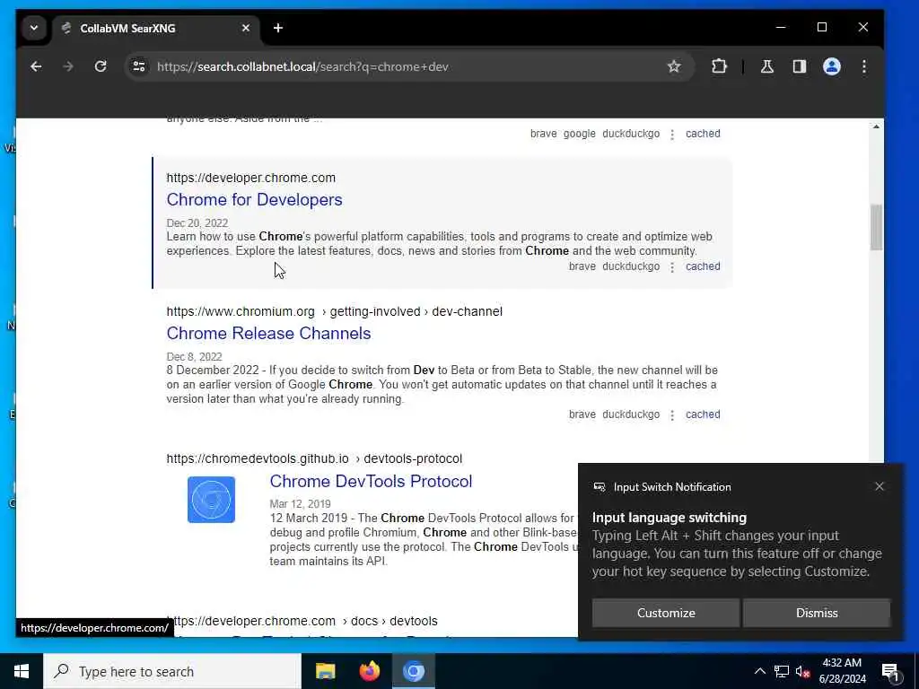Open more options dots for Chrome for Developers

(672, 267)
